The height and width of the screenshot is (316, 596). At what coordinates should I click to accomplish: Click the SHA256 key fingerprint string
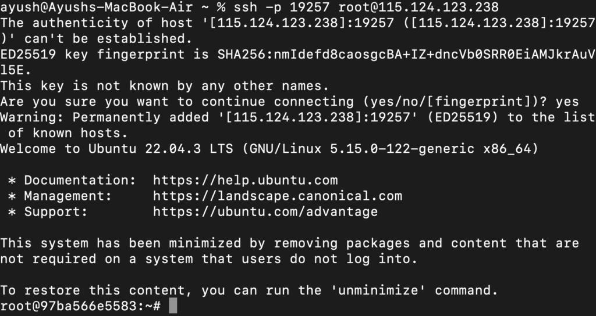pos(406,55)
